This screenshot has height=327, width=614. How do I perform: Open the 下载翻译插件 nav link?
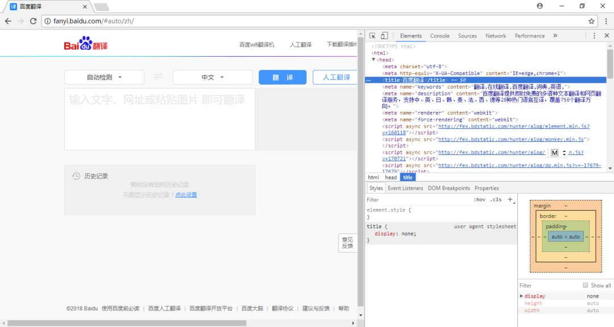342,45
